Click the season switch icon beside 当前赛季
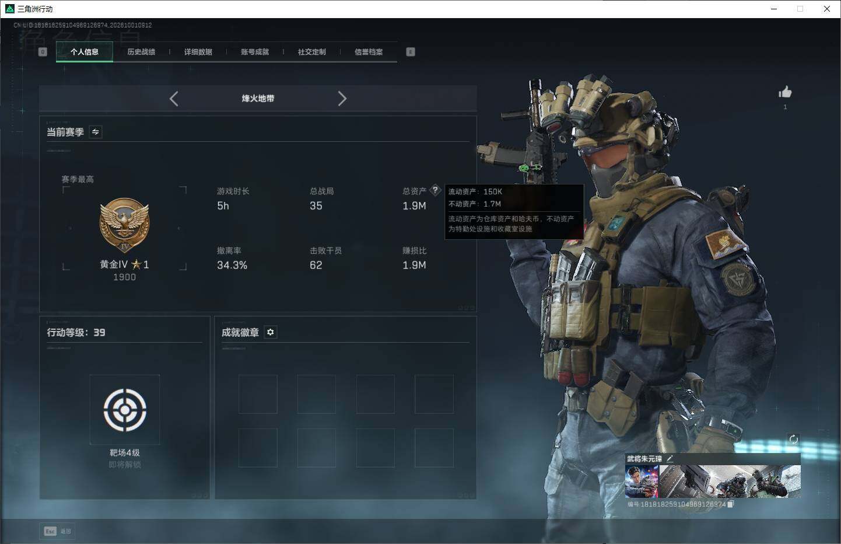The width and height of the screenshot is (841, 544). [x=96, y=132]
